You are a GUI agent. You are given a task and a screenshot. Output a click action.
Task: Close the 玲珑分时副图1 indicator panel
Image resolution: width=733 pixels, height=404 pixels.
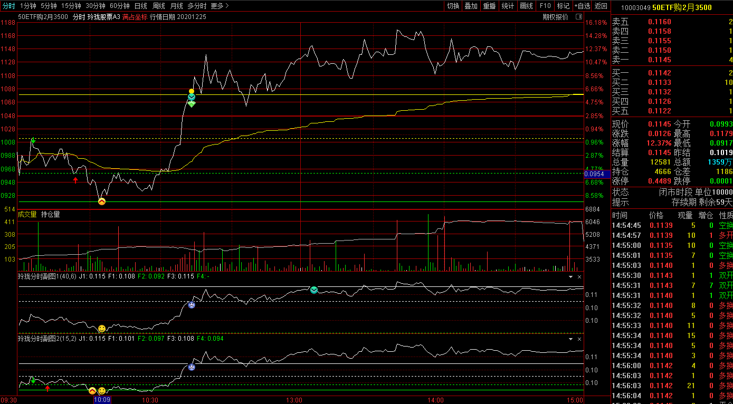coord(579,276)
